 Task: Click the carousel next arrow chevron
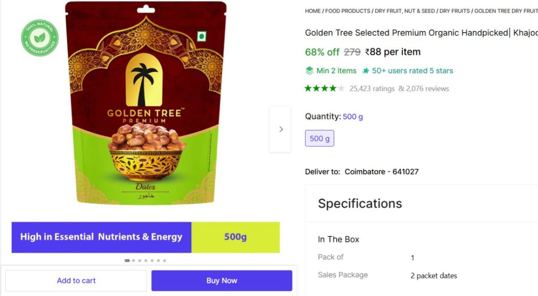pos(281,129)
